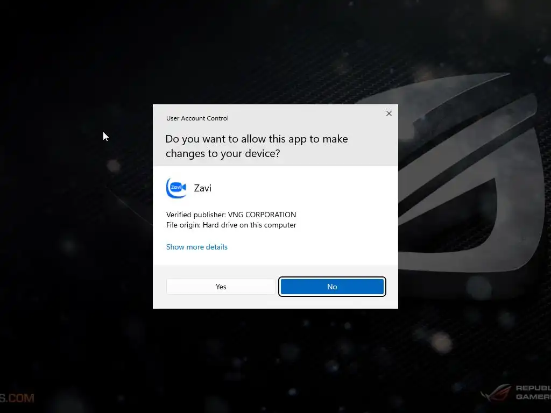Screen dimensions: 551x413
Task: Close the User Account Control dialog
Action: (x=388, y=113)
